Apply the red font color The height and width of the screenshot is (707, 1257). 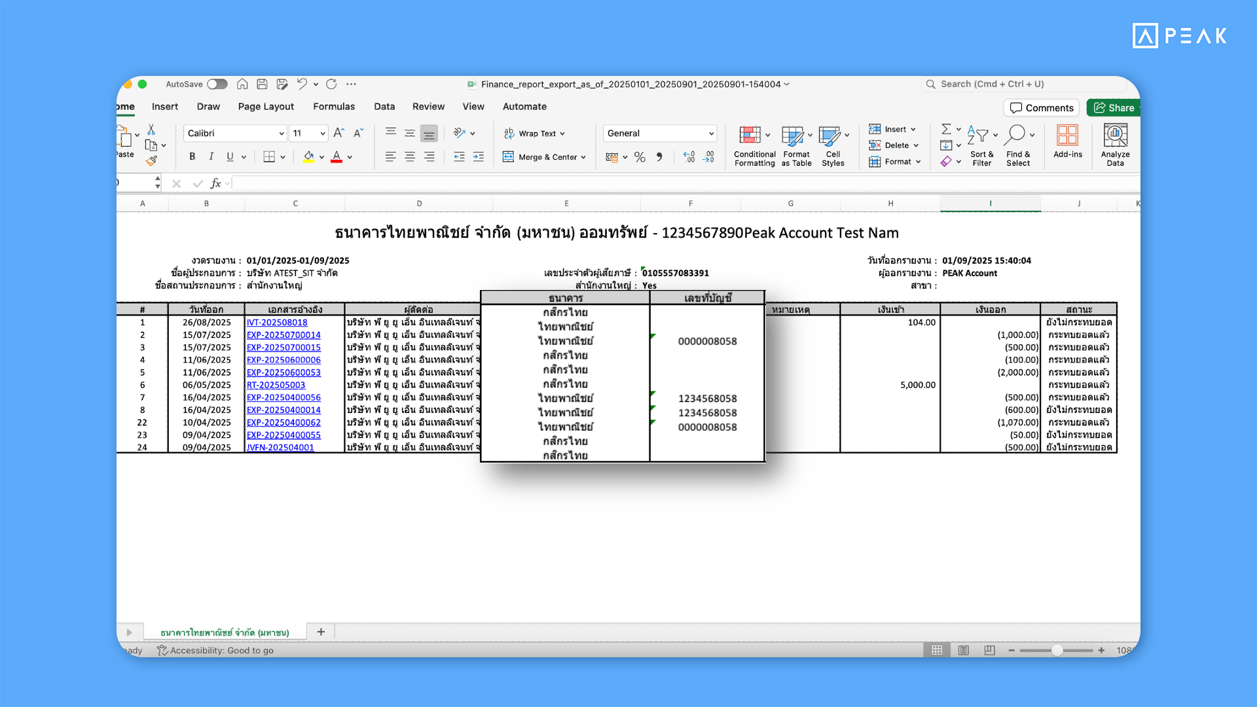click(337, 157)
